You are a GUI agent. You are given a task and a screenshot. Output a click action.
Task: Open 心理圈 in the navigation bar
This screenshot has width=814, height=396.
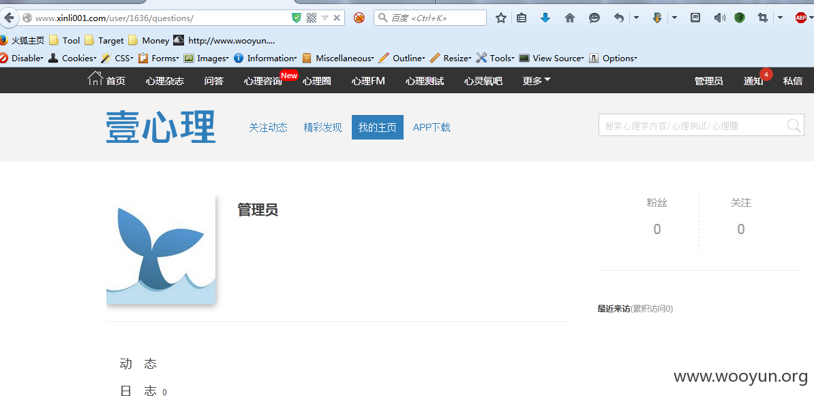point(317,81)
